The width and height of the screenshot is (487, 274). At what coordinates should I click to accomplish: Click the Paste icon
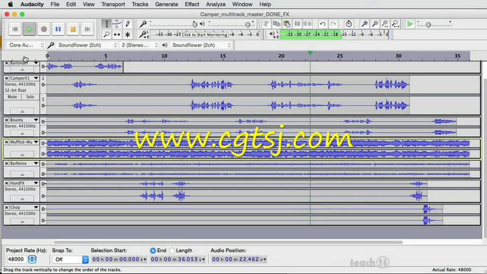coord(287,24)
